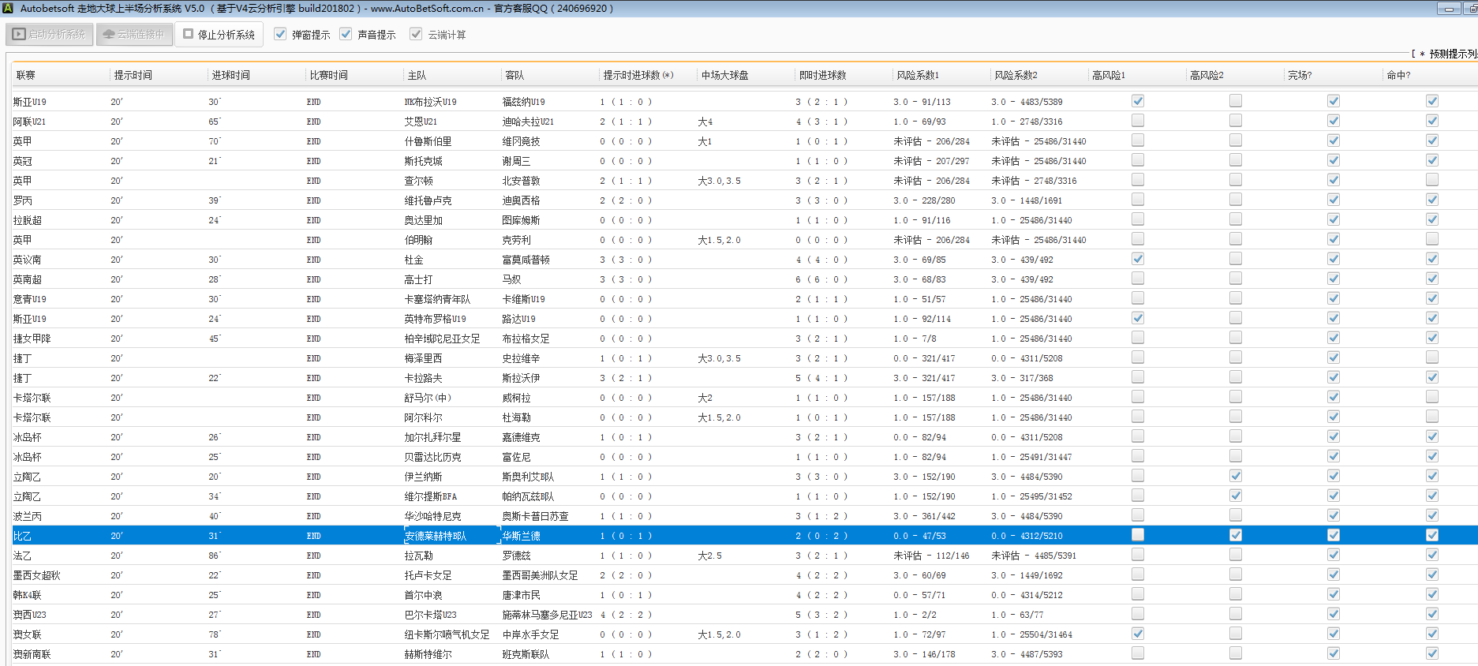Viewport: 1478px width, 666px height.
Task: Click the 风险系数1 column header
Action: click(x=918, y=75)
